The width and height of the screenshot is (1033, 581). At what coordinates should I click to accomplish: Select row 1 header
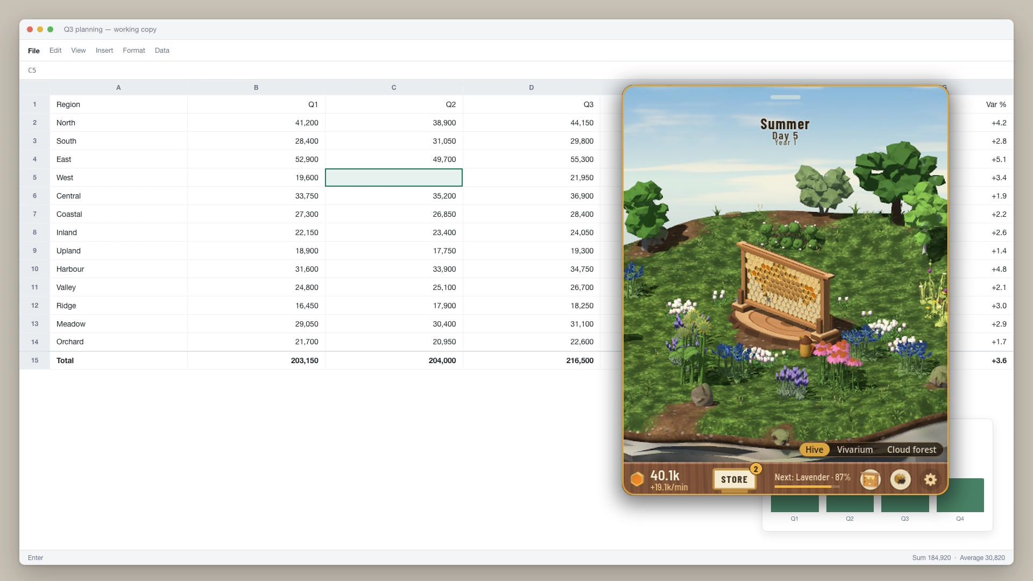(34, 104)
